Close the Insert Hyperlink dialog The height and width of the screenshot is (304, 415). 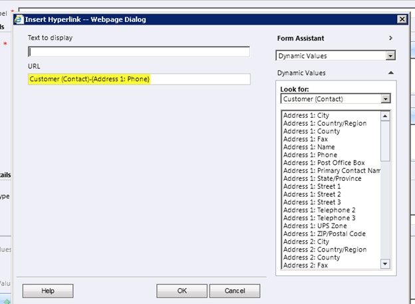(x=401, y=19)
